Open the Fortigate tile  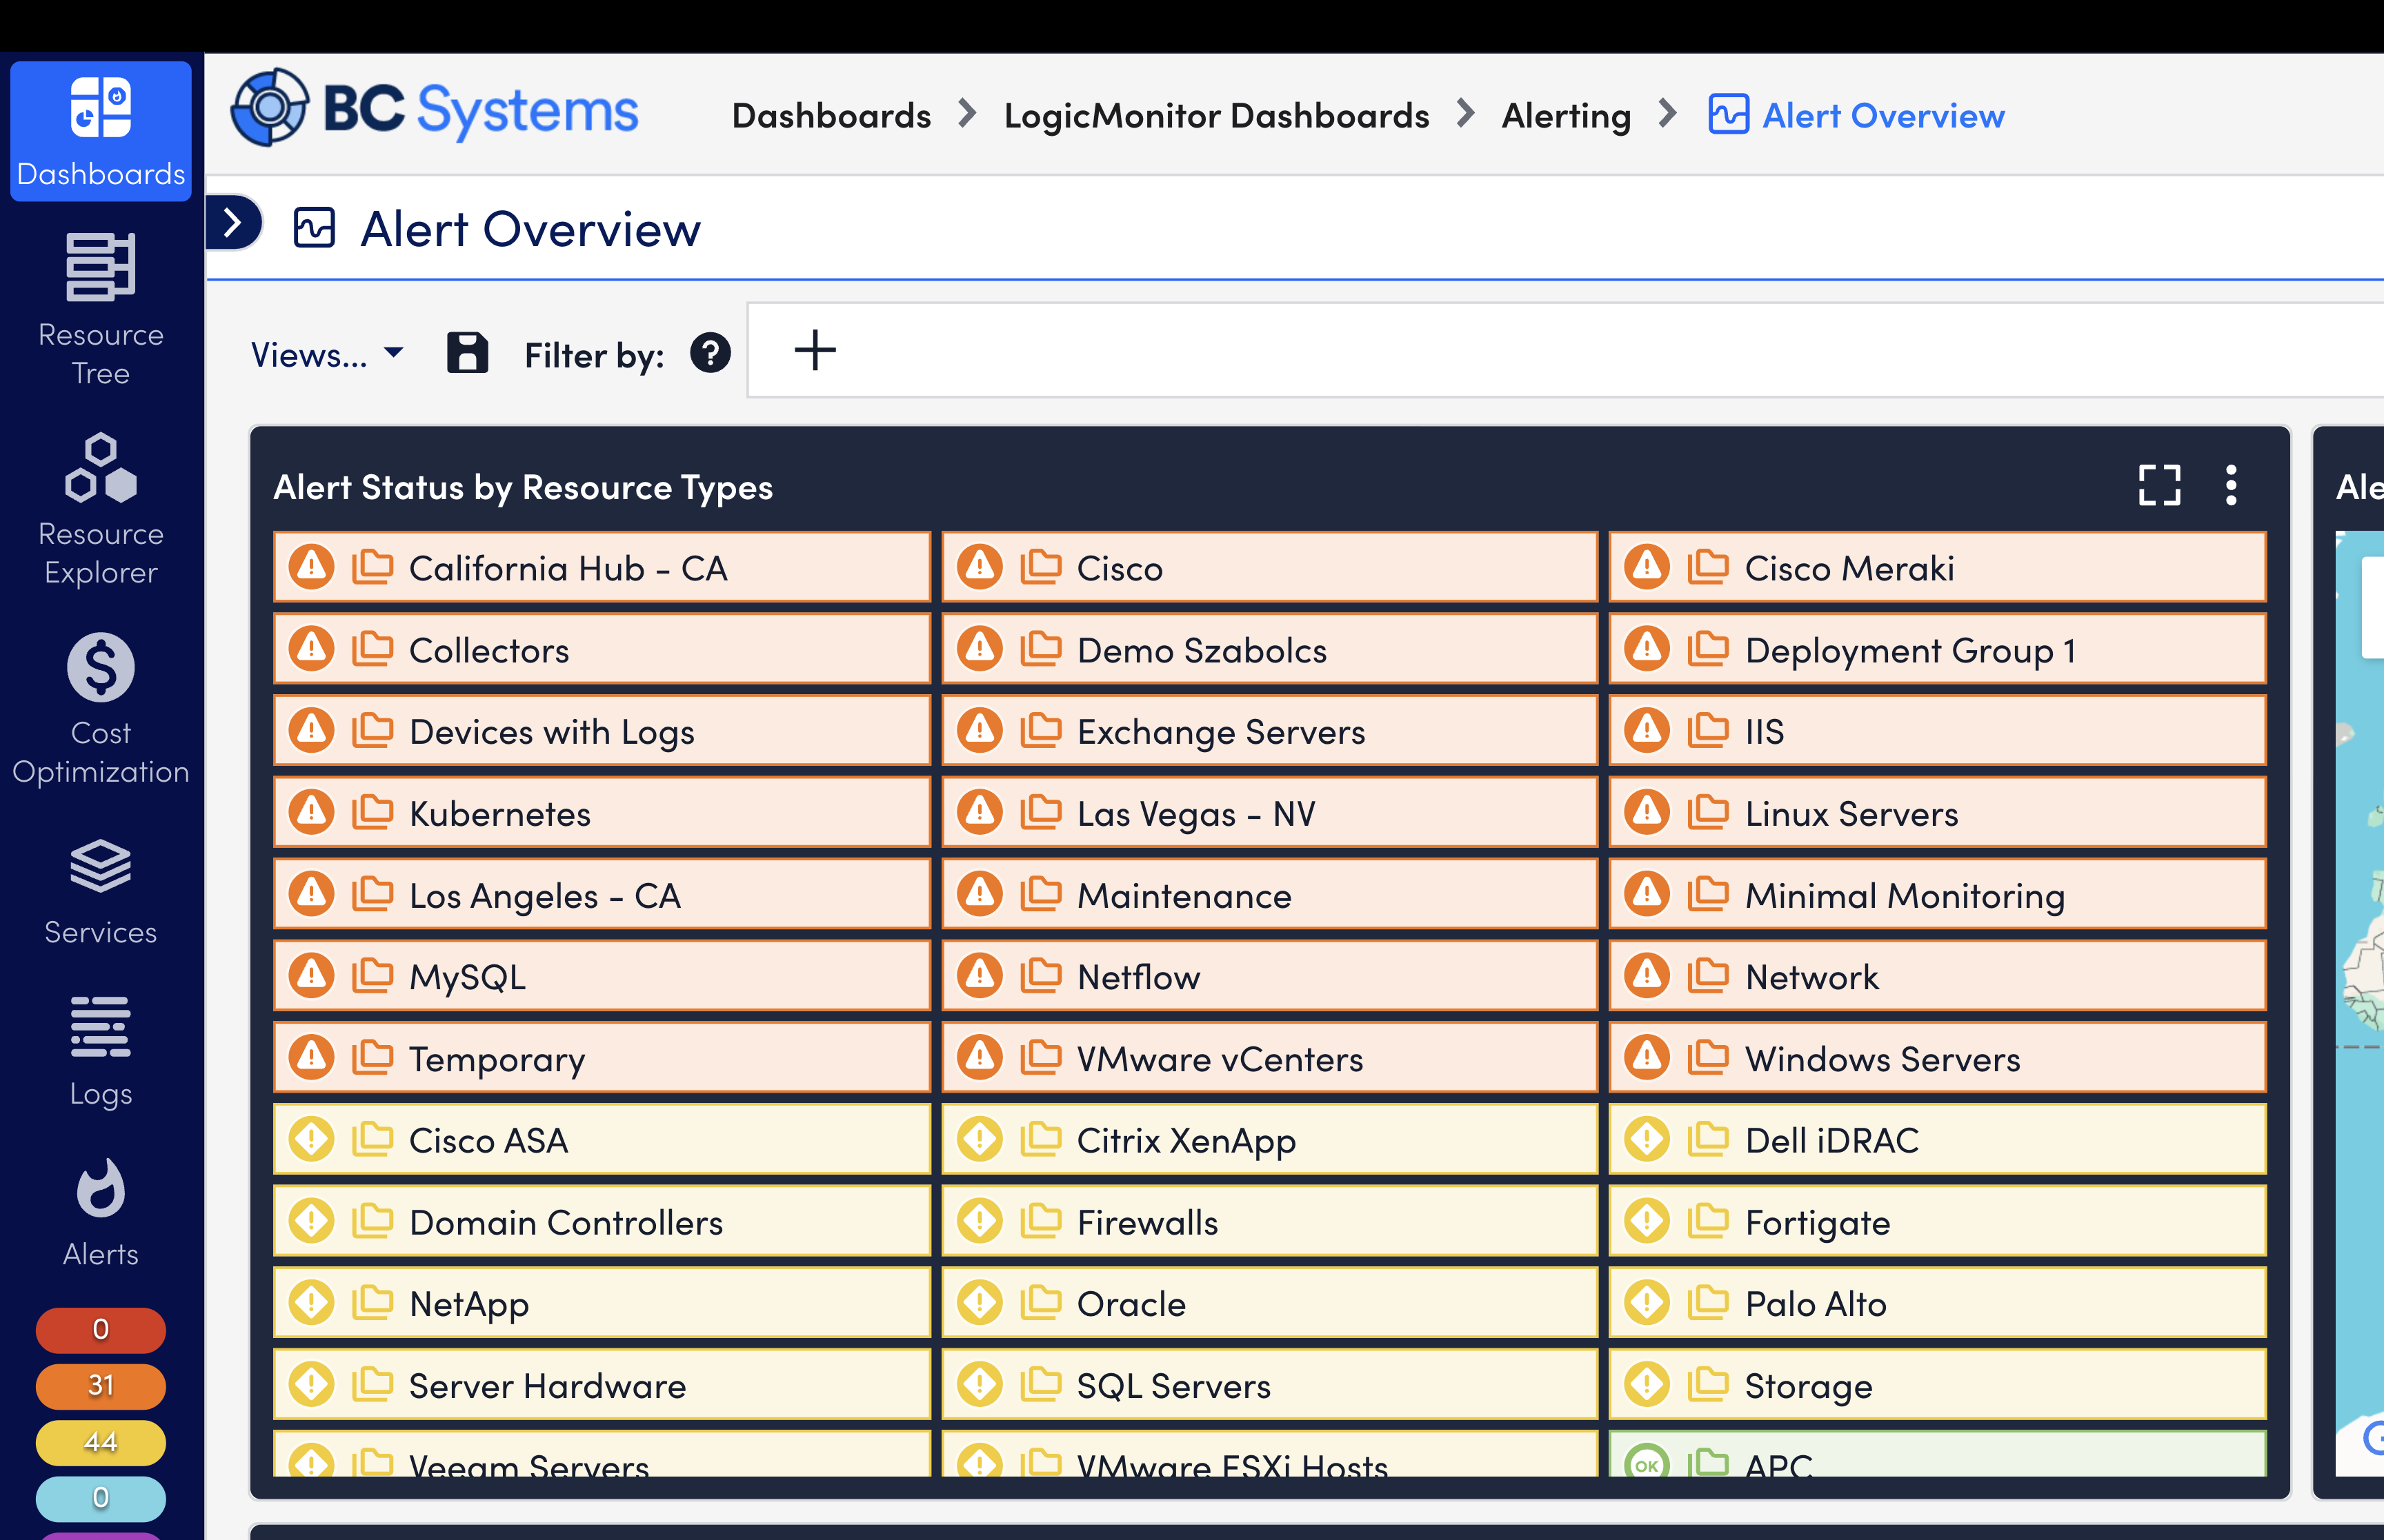tap(1938, 1221)
